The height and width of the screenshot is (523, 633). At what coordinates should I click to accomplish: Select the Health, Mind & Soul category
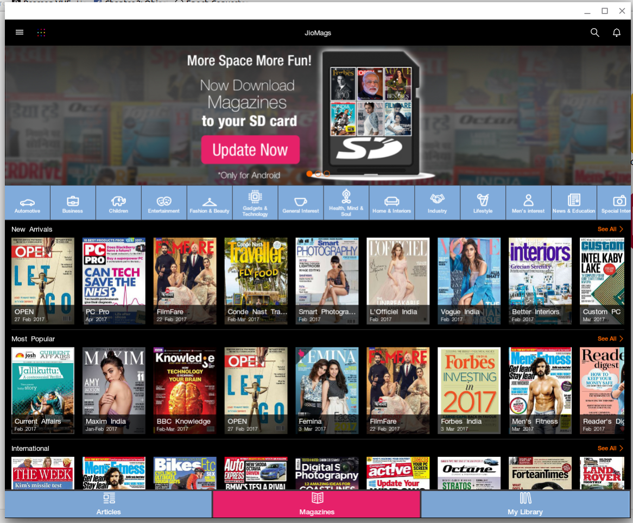[x=346, y=203]
